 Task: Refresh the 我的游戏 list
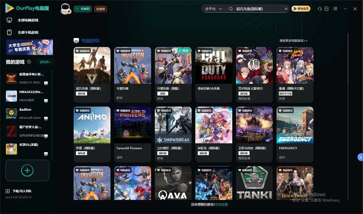pyautogui.click(x=29, y=62)
